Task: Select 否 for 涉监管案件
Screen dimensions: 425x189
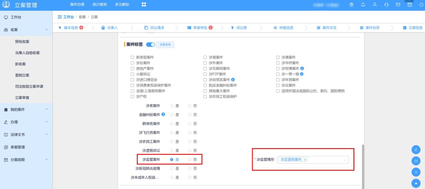Action: (x=190, y=160)
